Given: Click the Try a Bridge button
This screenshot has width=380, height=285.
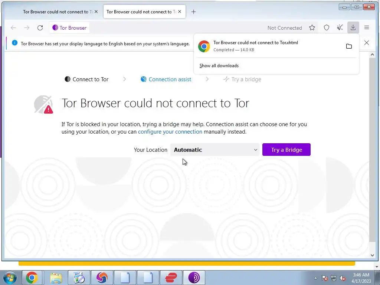Looking at the screenshot, I should (x=286, y=150).
